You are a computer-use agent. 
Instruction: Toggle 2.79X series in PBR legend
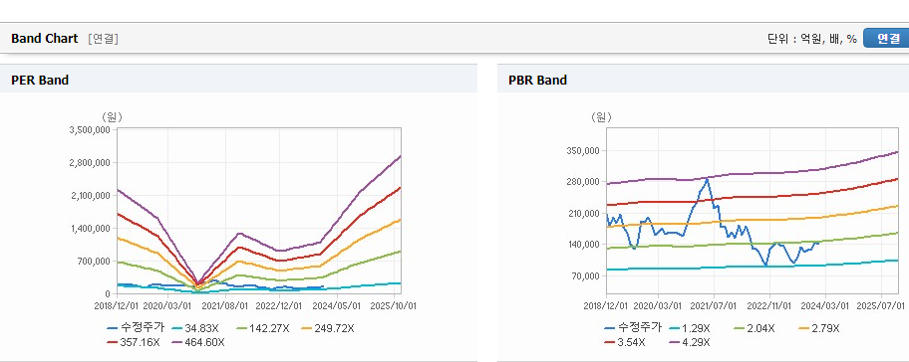pos(819,328)
